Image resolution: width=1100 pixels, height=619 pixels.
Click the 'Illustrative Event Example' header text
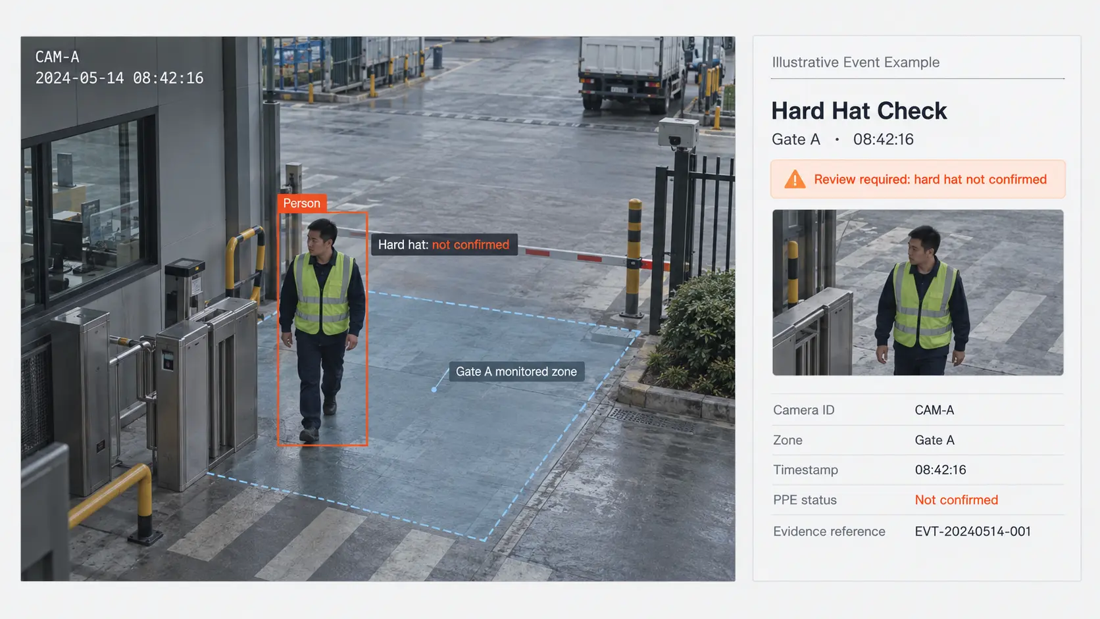click(x=855, y=62)
